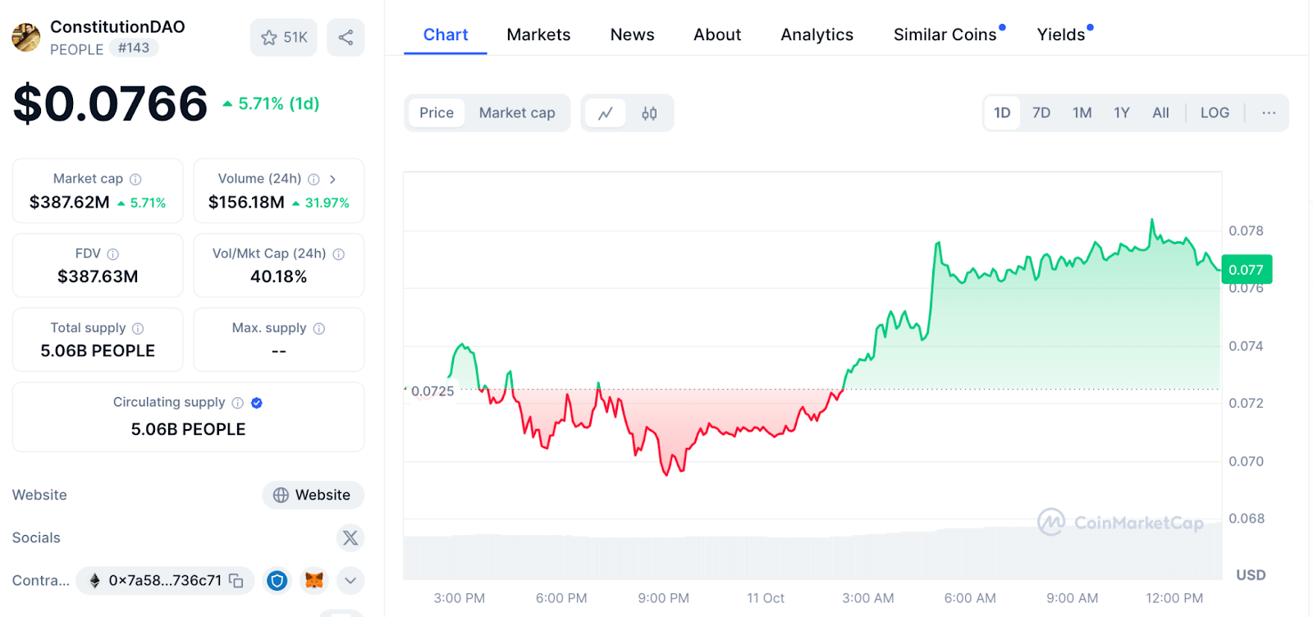Image resolution: width=1313 pixels, height=617 pixels.
Task: Open the Analytics tab
Action: (x=817, y=34)
